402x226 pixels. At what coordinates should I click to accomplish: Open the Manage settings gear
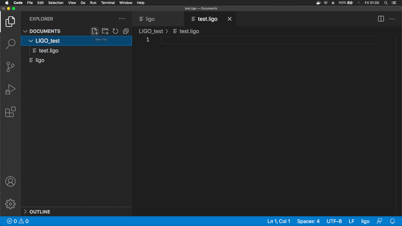(x=10, y=204)
